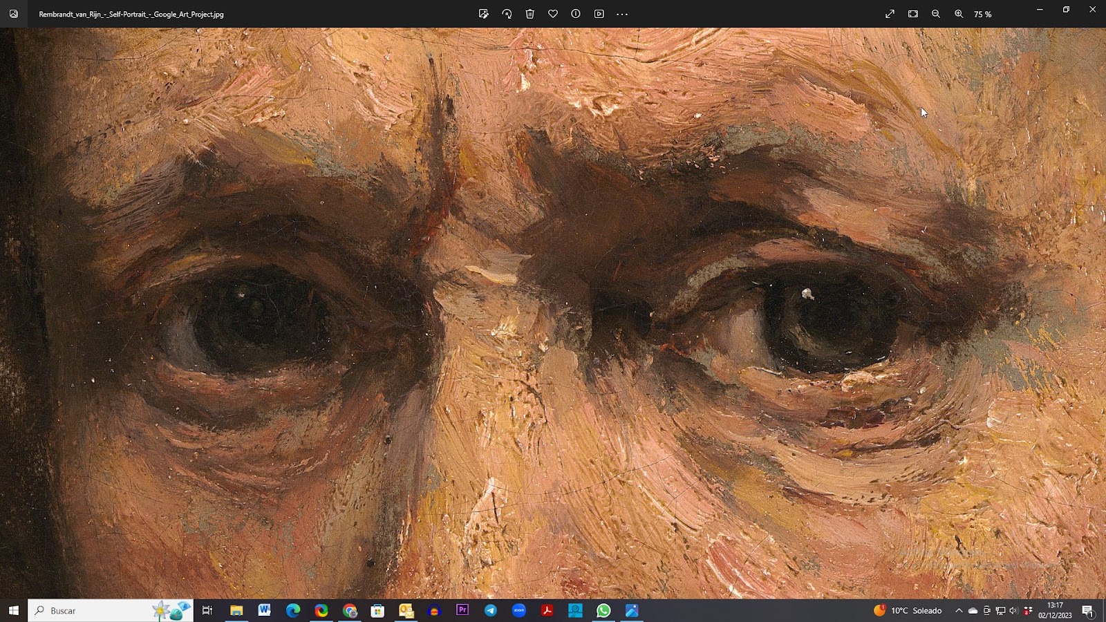Screen dimensions: 1106x622
Task: Expand the hidden system tray icons chevron
Action: [x=959, y=610]
